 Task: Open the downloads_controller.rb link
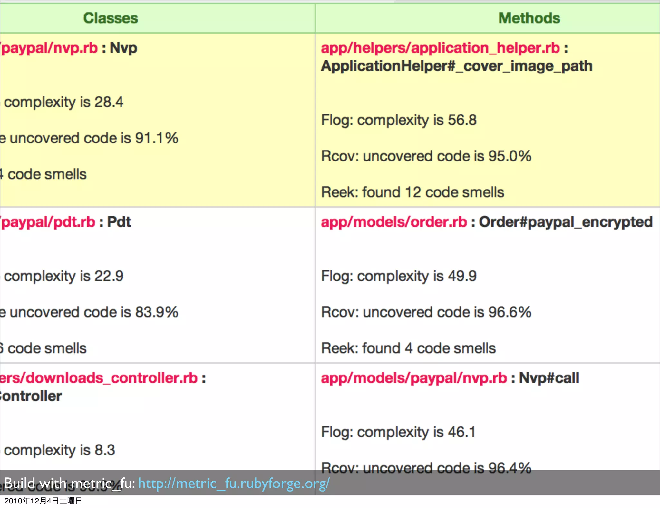pyautogui.click(x=99, y=378)
